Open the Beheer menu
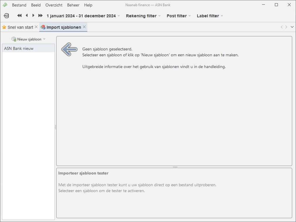296x222 pixels. [73, 5]
